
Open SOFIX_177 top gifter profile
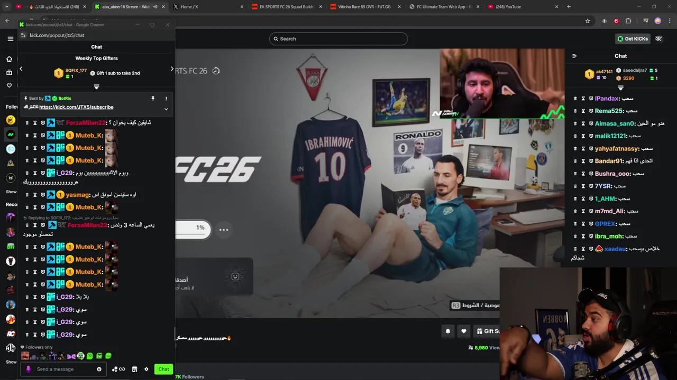point(76,71)
